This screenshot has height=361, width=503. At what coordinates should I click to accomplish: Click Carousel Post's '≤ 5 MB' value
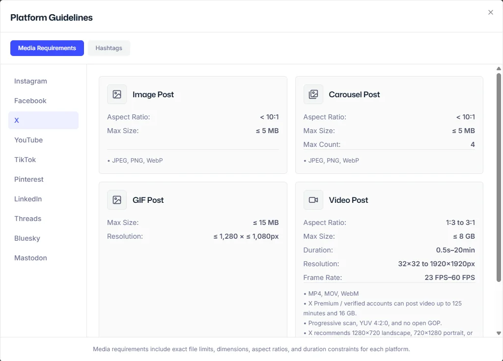click(464, 131)
